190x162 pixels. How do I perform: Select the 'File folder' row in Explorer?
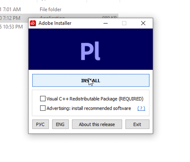pyautogui.click(x=59, y=9)
